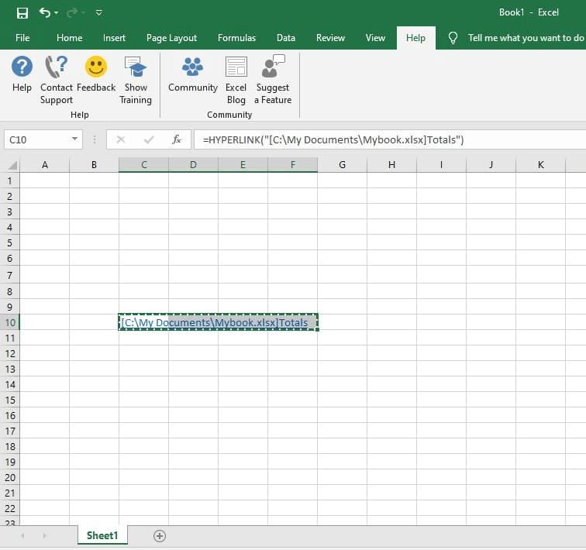Screen dimensions: 586x550
Task: Select row 10 header
Action: click(x=10, y=322)
